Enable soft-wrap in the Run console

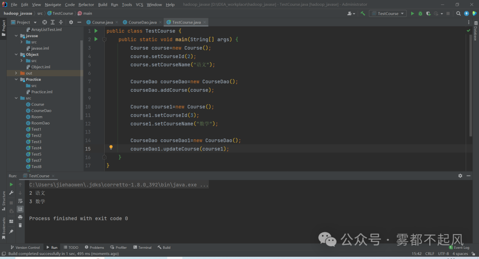coord(20,201)
